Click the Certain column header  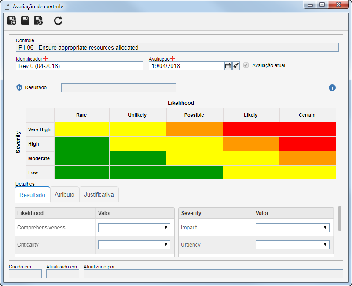[308, 115]
